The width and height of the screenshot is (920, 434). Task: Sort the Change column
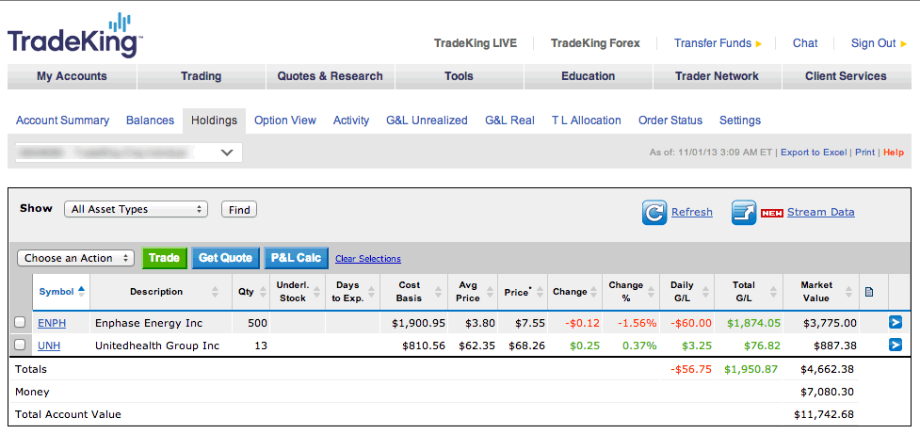click(594, 292)
